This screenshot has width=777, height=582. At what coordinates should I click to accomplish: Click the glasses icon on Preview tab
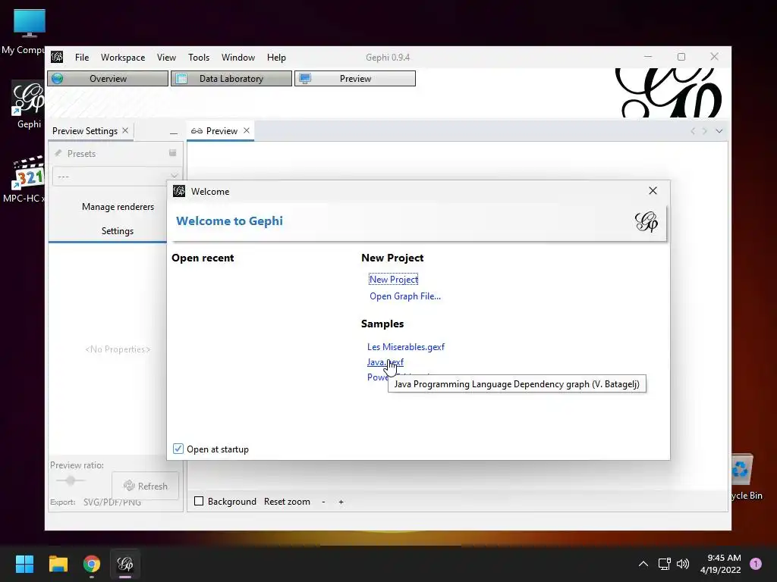[x=197, y=130]
